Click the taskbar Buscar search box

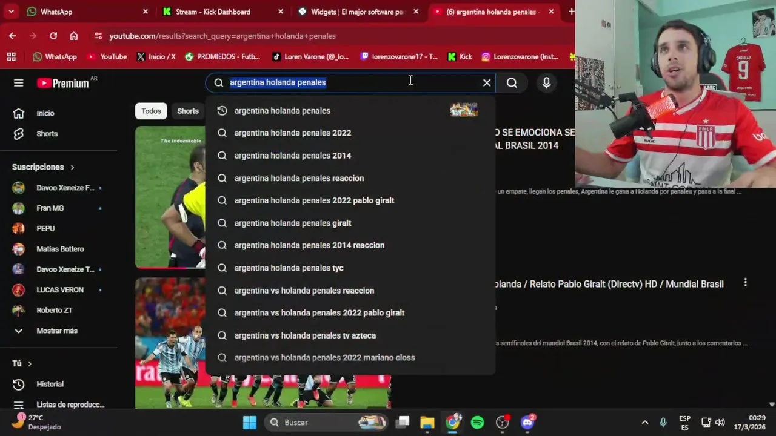(x=327, y=422)
